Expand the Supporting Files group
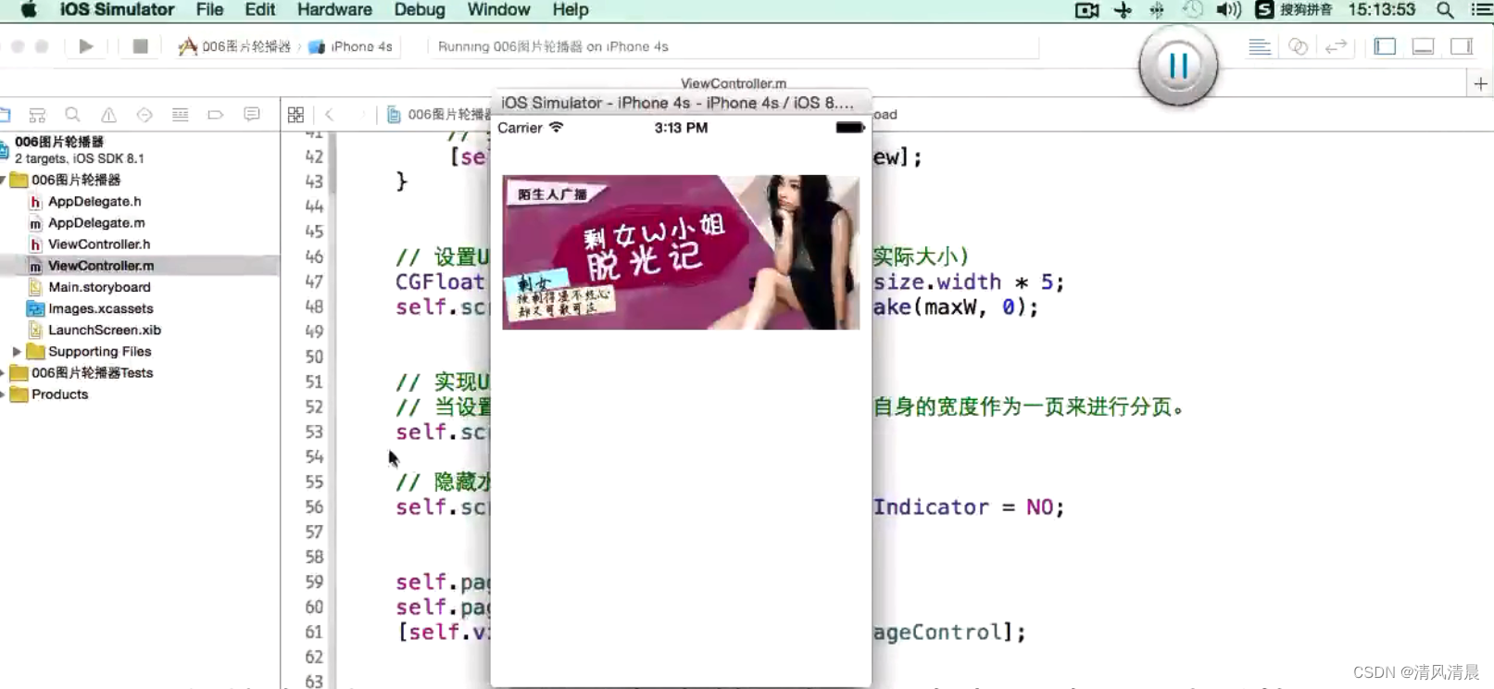Viewport: 1494px width, 689px height. coord(16,352)
